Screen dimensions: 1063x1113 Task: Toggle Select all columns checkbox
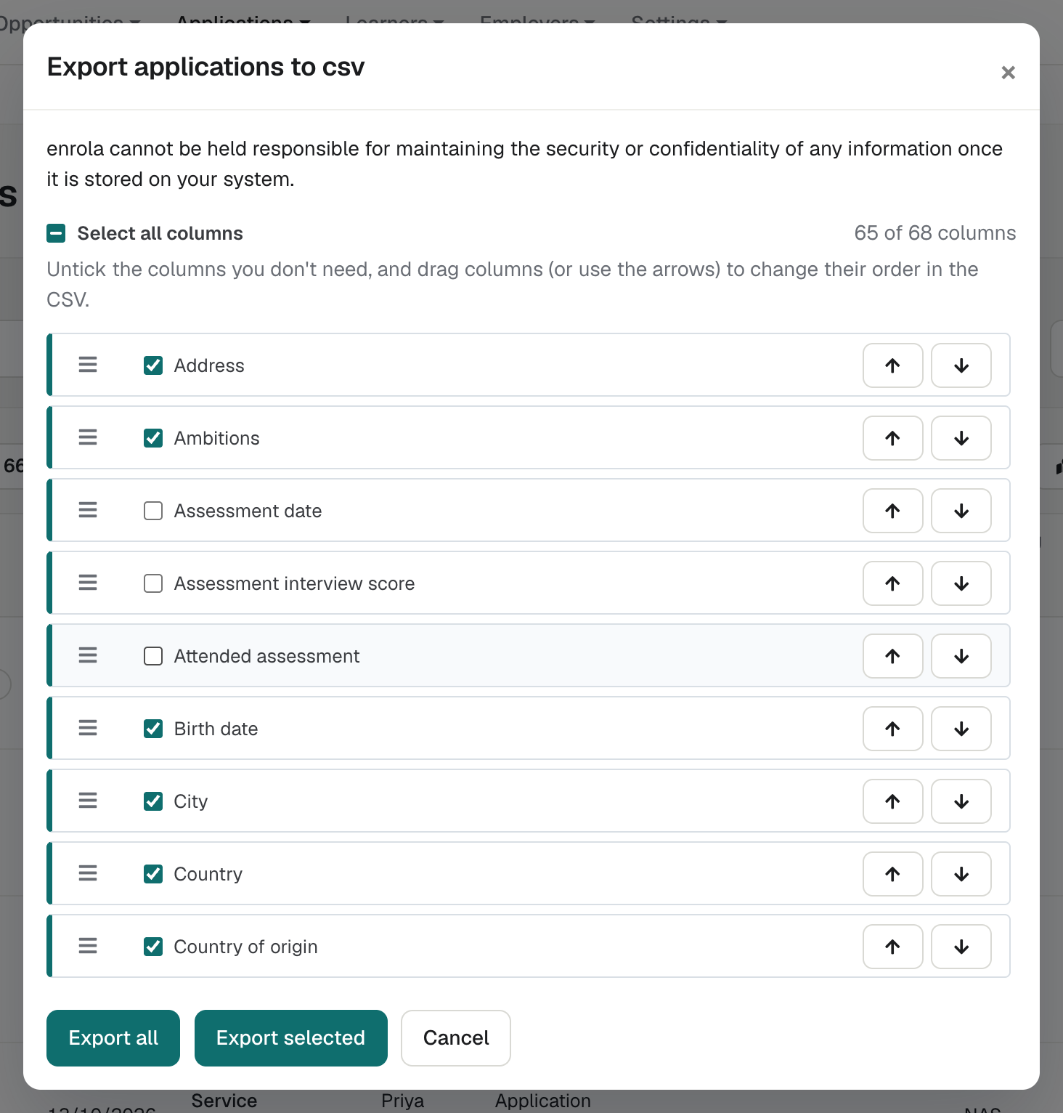[56, 233]
